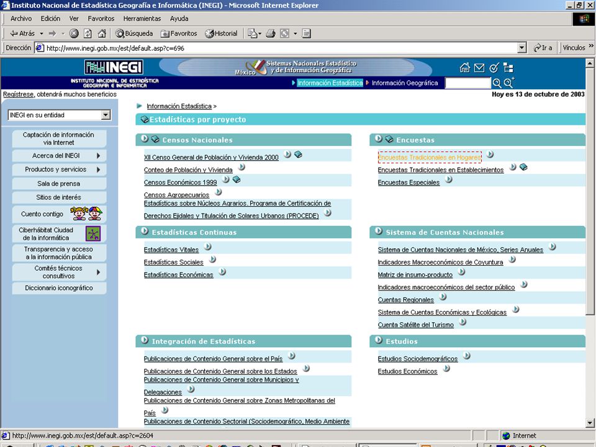Viewport: 596px width, 447px height.
Task: Click the Refresh page icon
Action: (x=88, y=34)
